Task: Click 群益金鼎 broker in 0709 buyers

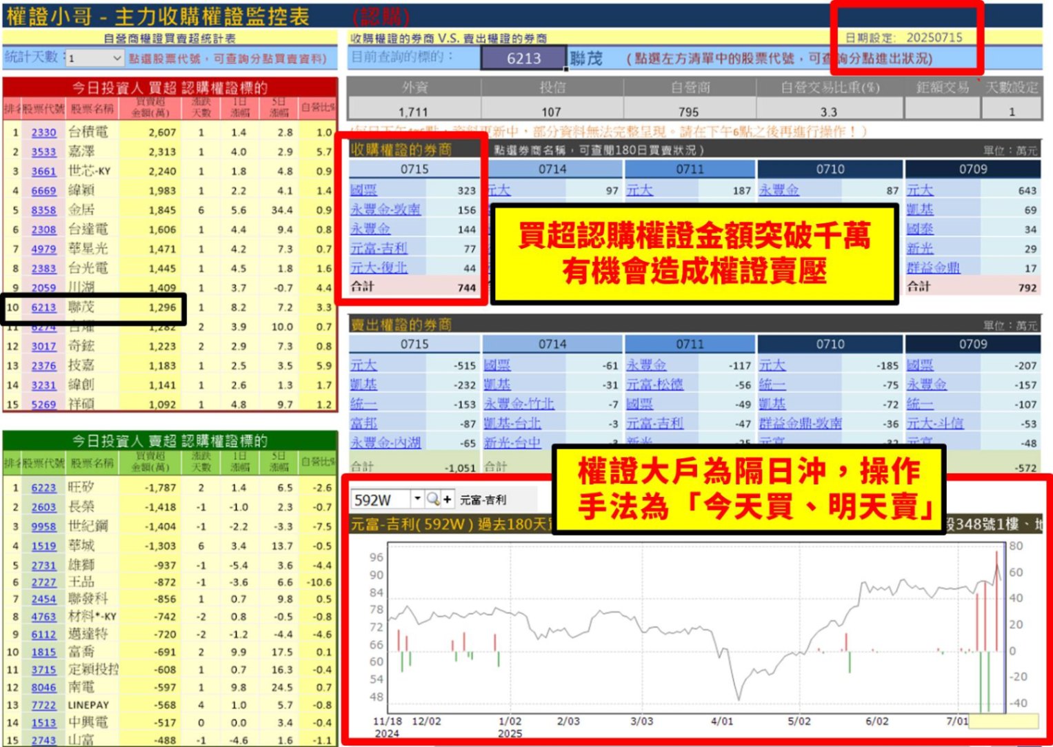Action: (x=933, y=267)
